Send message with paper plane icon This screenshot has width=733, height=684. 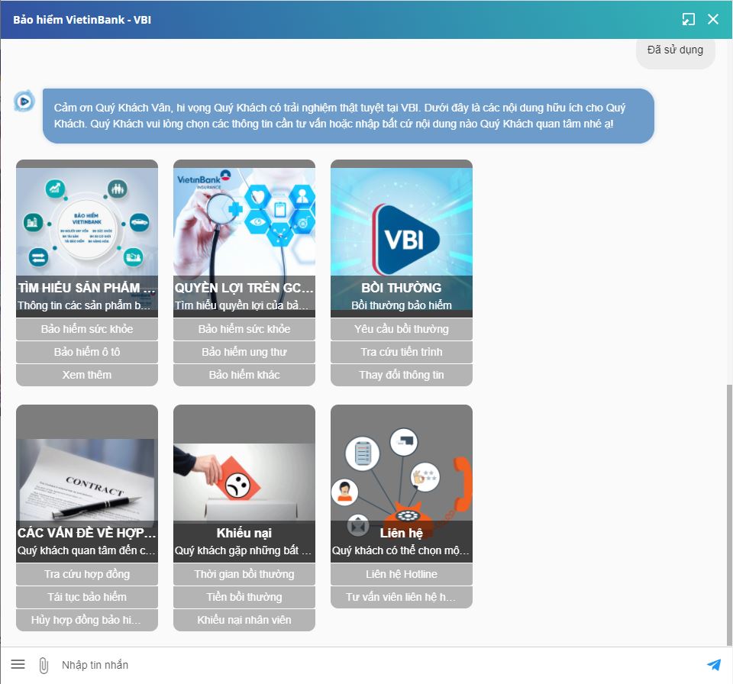tap(714, 664)
